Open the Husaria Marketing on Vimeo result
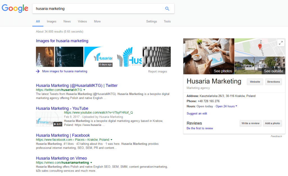 coord(61,158)
